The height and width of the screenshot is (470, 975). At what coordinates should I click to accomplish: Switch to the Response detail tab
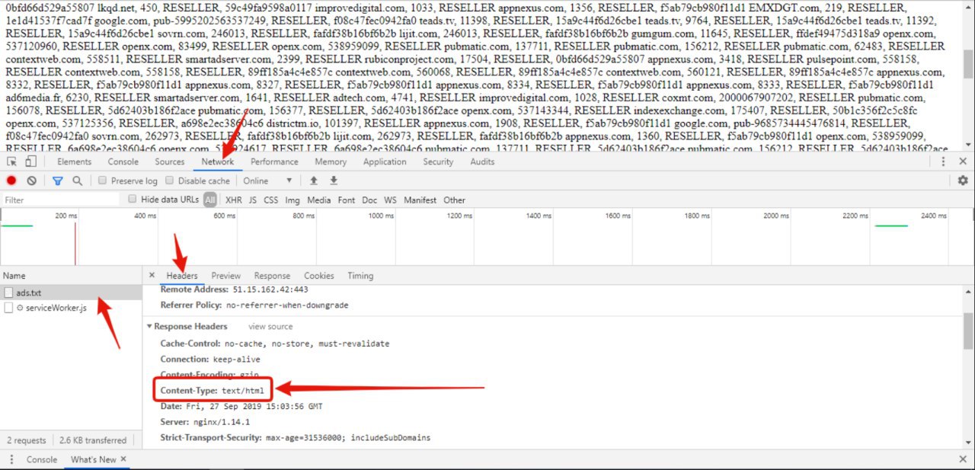pos(272,276)
